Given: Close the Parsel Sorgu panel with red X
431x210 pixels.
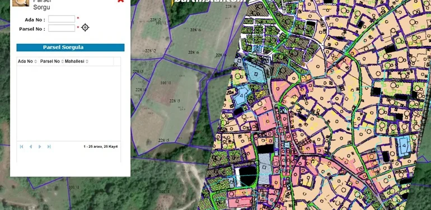Looking at the screenshot, I should 120,1.
